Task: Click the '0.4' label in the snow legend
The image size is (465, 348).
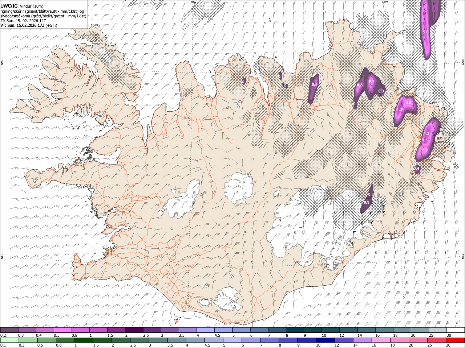Action: coord(39,335)
